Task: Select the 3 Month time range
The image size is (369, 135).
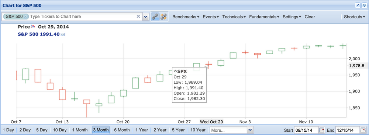Action: pyautogui.click(x=101, y=130)
